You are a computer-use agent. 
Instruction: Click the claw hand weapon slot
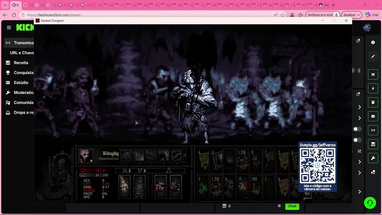pyautogui.click(x=124, y=186)
